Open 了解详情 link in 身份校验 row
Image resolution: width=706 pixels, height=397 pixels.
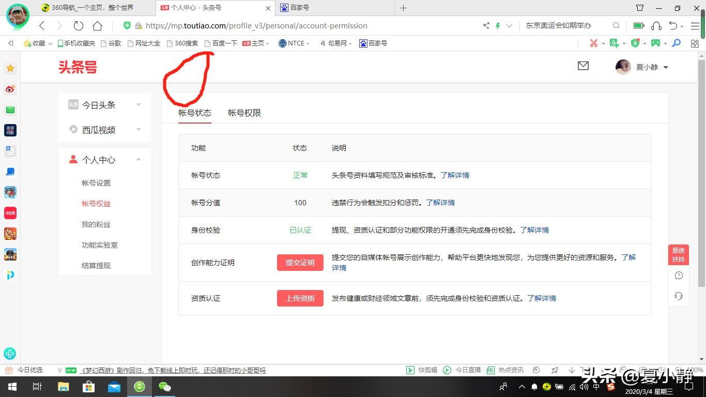click(x=534, y=230)
